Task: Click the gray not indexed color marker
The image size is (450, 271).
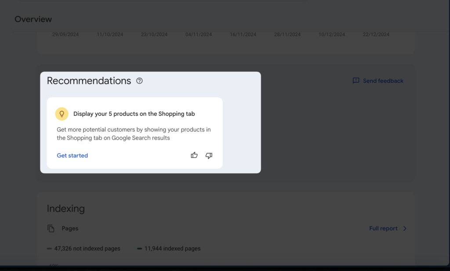Action: [50, 249]
